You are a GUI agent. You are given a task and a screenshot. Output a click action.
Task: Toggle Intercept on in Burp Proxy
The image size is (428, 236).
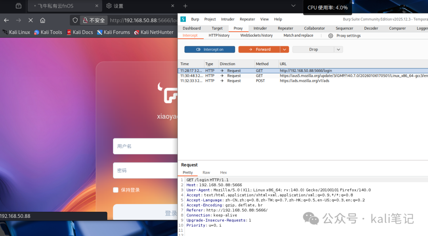point(209,49)
